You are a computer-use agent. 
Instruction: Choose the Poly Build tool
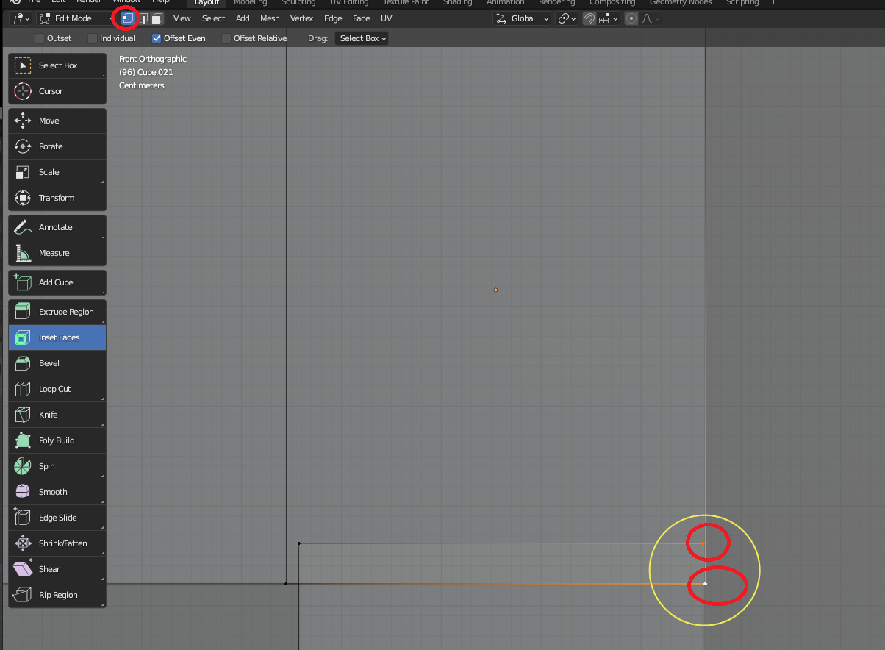[x=57, y=440]
